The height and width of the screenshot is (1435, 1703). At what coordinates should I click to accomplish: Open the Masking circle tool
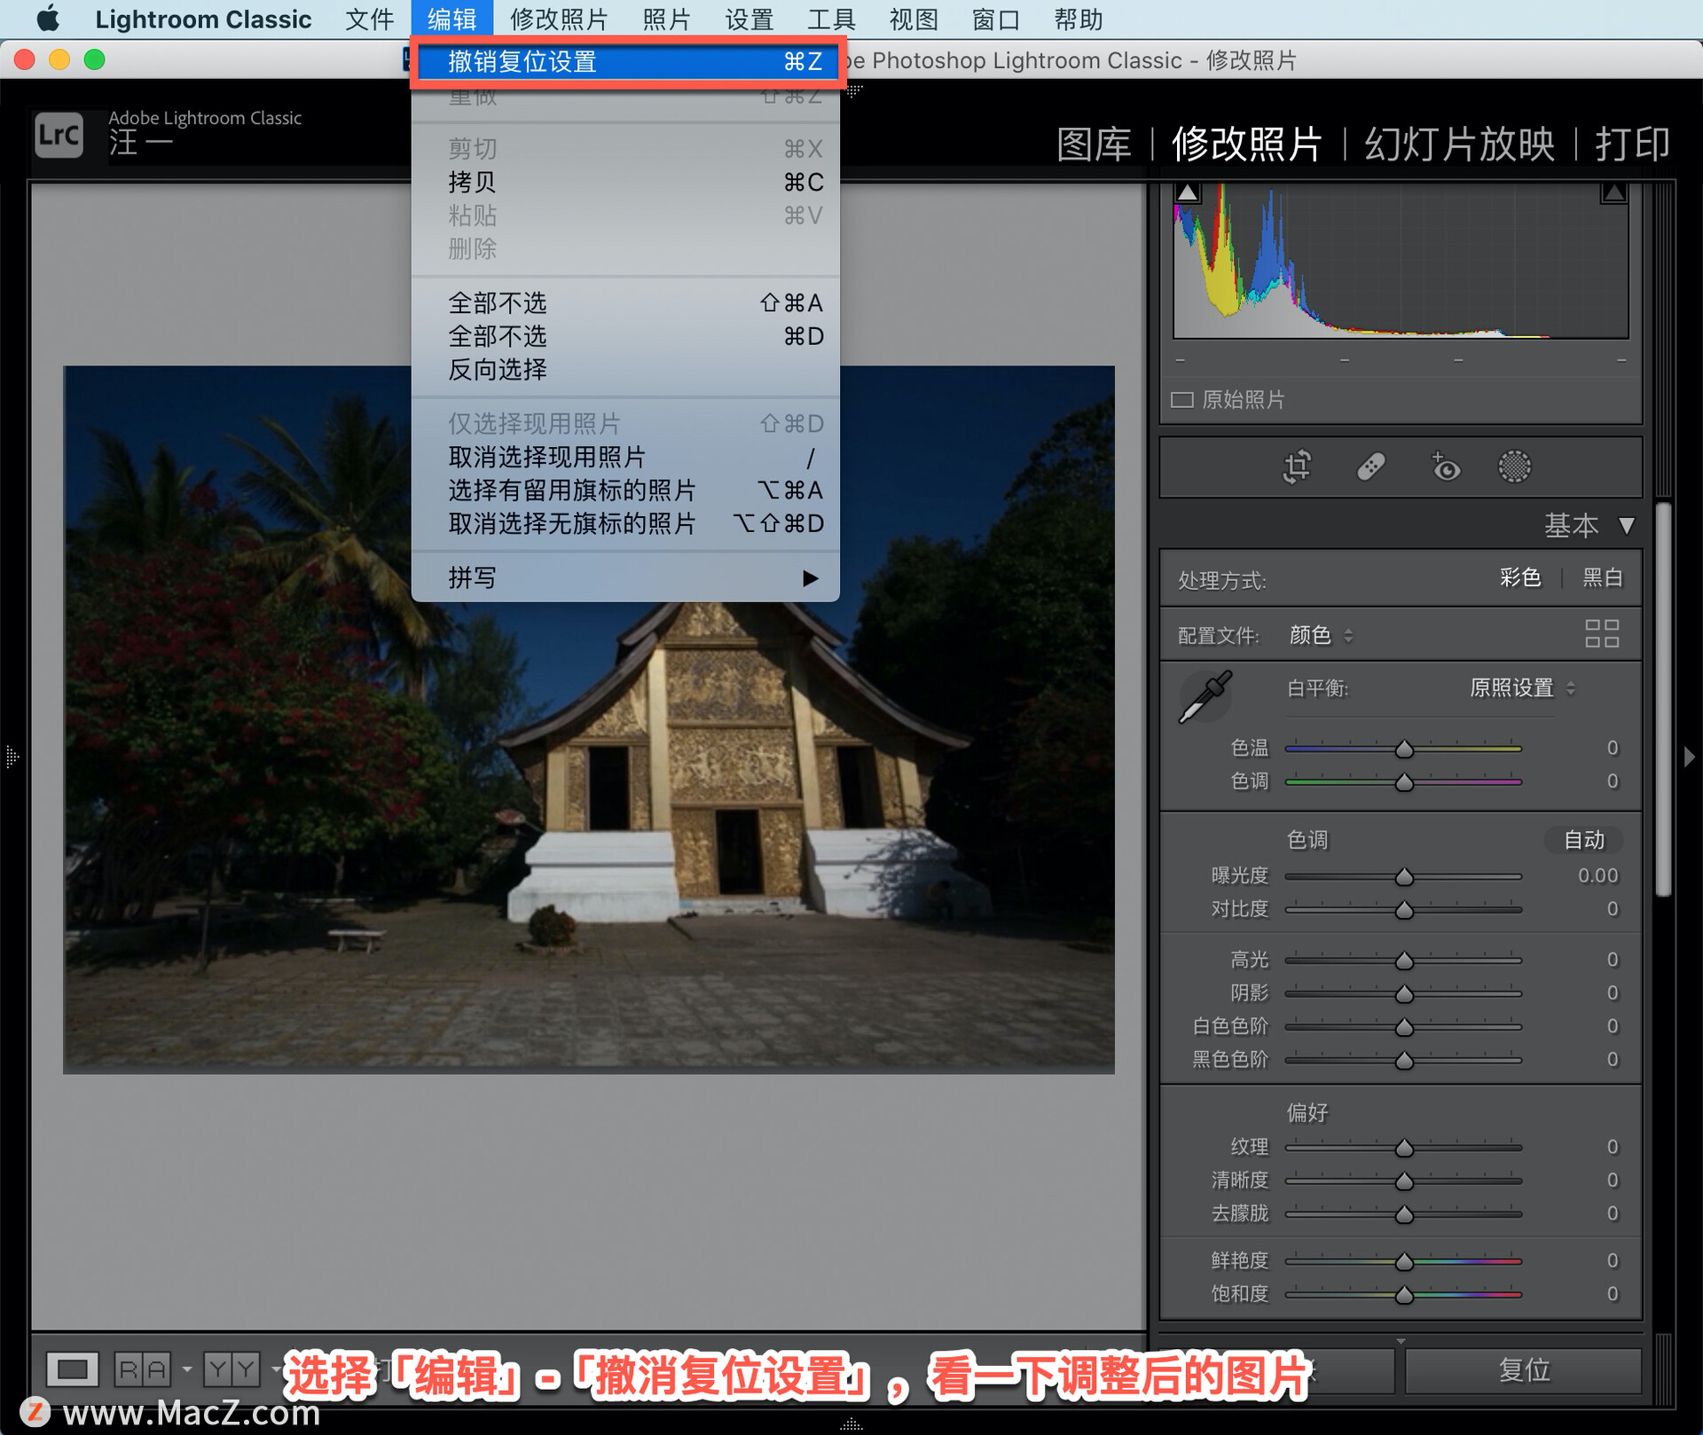coord(1514,467)
